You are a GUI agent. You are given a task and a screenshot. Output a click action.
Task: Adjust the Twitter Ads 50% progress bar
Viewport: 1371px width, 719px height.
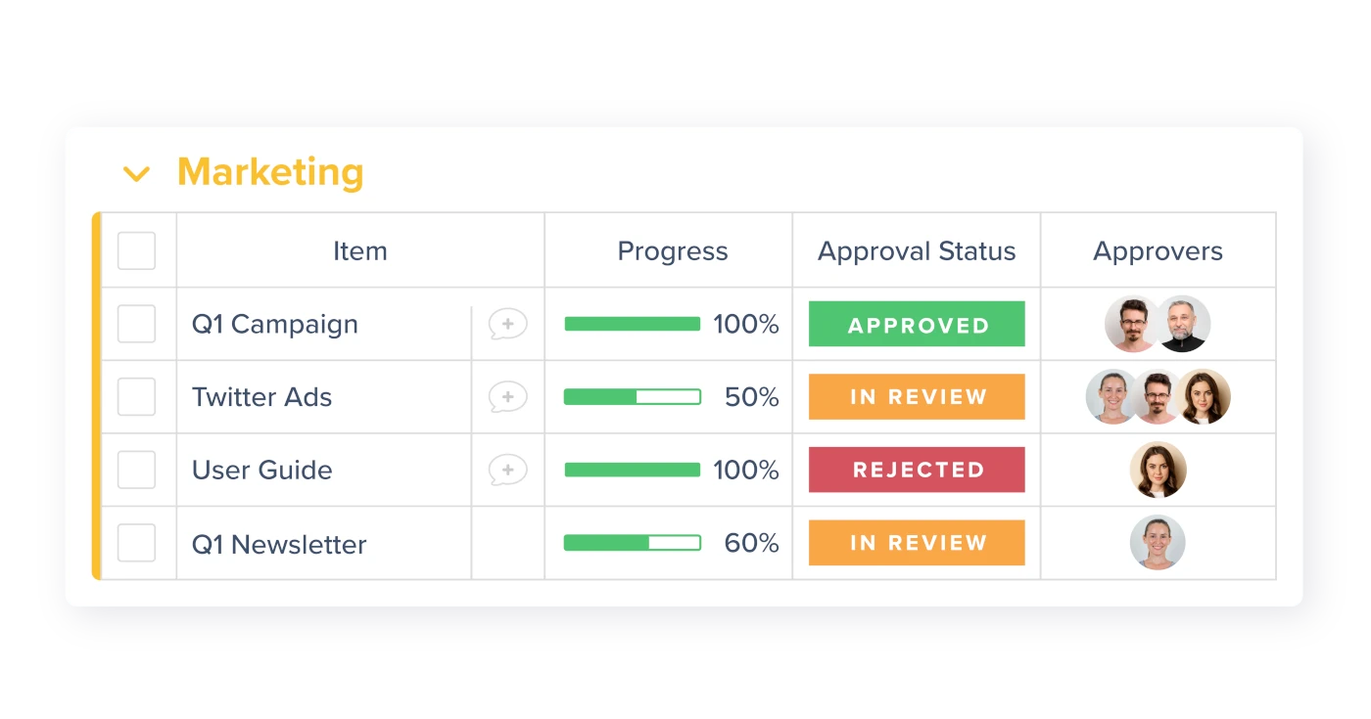[x=633, y=397]
